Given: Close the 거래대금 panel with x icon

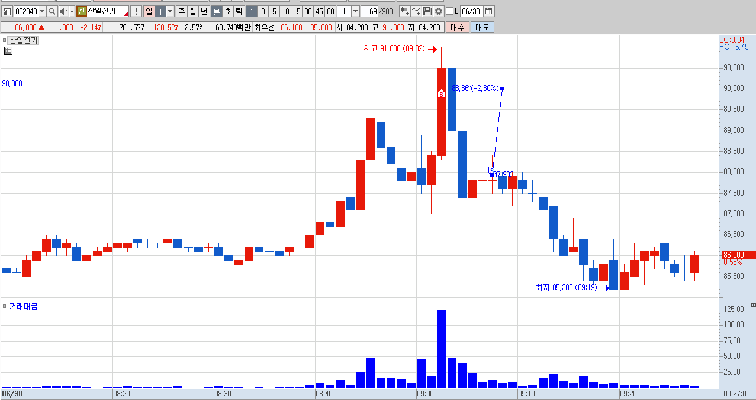Looking at the screenshot, I should (753, 305).
